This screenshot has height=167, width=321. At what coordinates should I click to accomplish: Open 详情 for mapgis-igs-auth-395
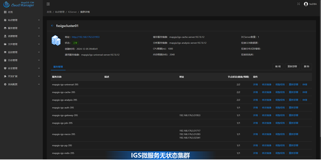(x=255, y=108)
